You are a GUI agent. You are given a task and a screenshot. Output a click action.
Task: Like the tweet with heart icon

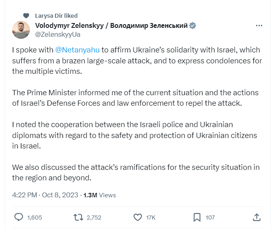click(138, 217)
